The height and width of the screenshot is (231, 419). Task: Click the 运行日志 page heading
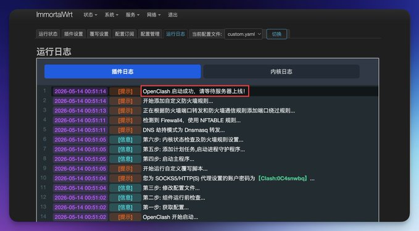click(x=54, y=52)
